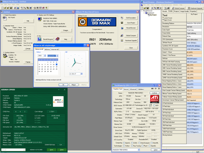Image resolution: width=204 pixels, height=153 pixels.
Task: Switch to the Sensors tab in GPU-Z
Action: (126, 89)
